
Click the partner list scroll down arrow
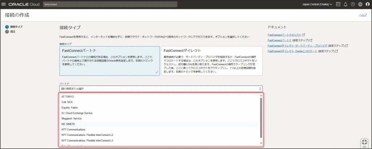(261, 143)
